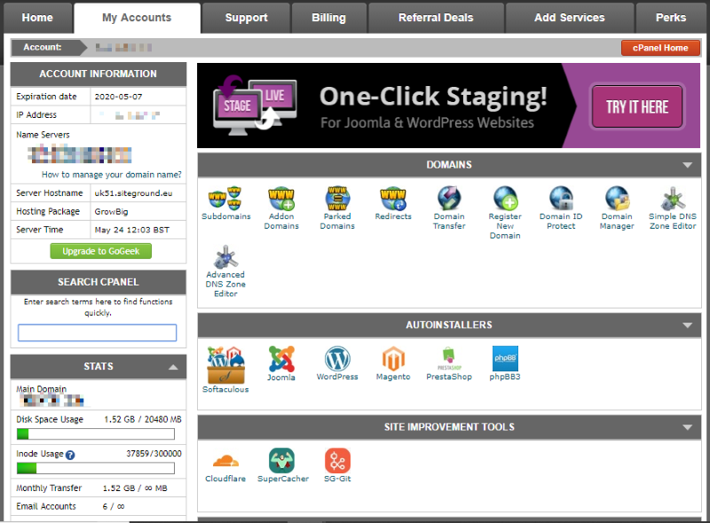Open Domain Manager
The height and width of the screenshot is (523, 710).
click(617, 207)
